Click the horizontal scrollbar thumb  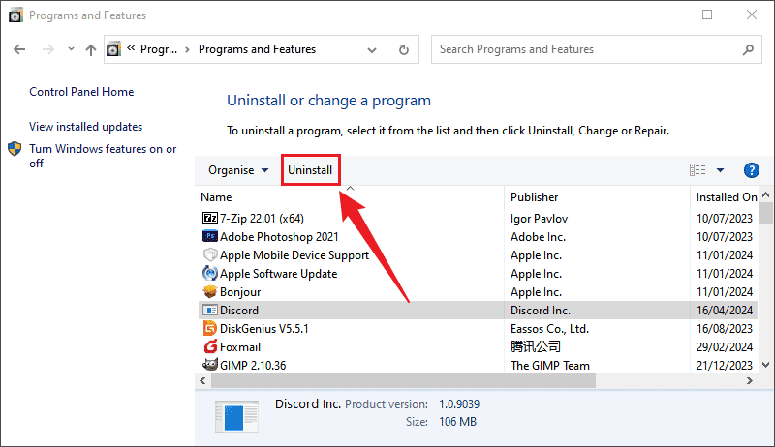click(403, 380)
